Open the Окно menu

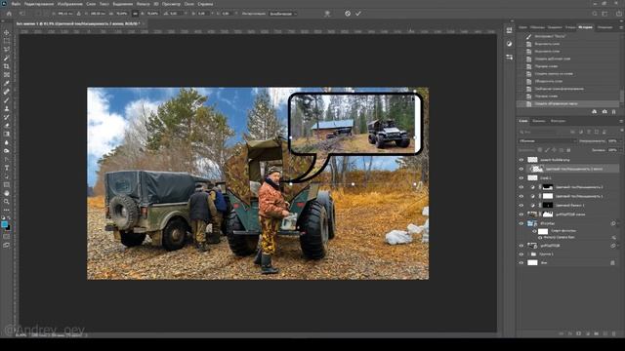(188, 4)
